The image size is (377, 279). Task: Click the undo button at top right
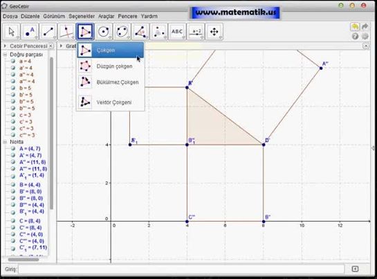355,27
